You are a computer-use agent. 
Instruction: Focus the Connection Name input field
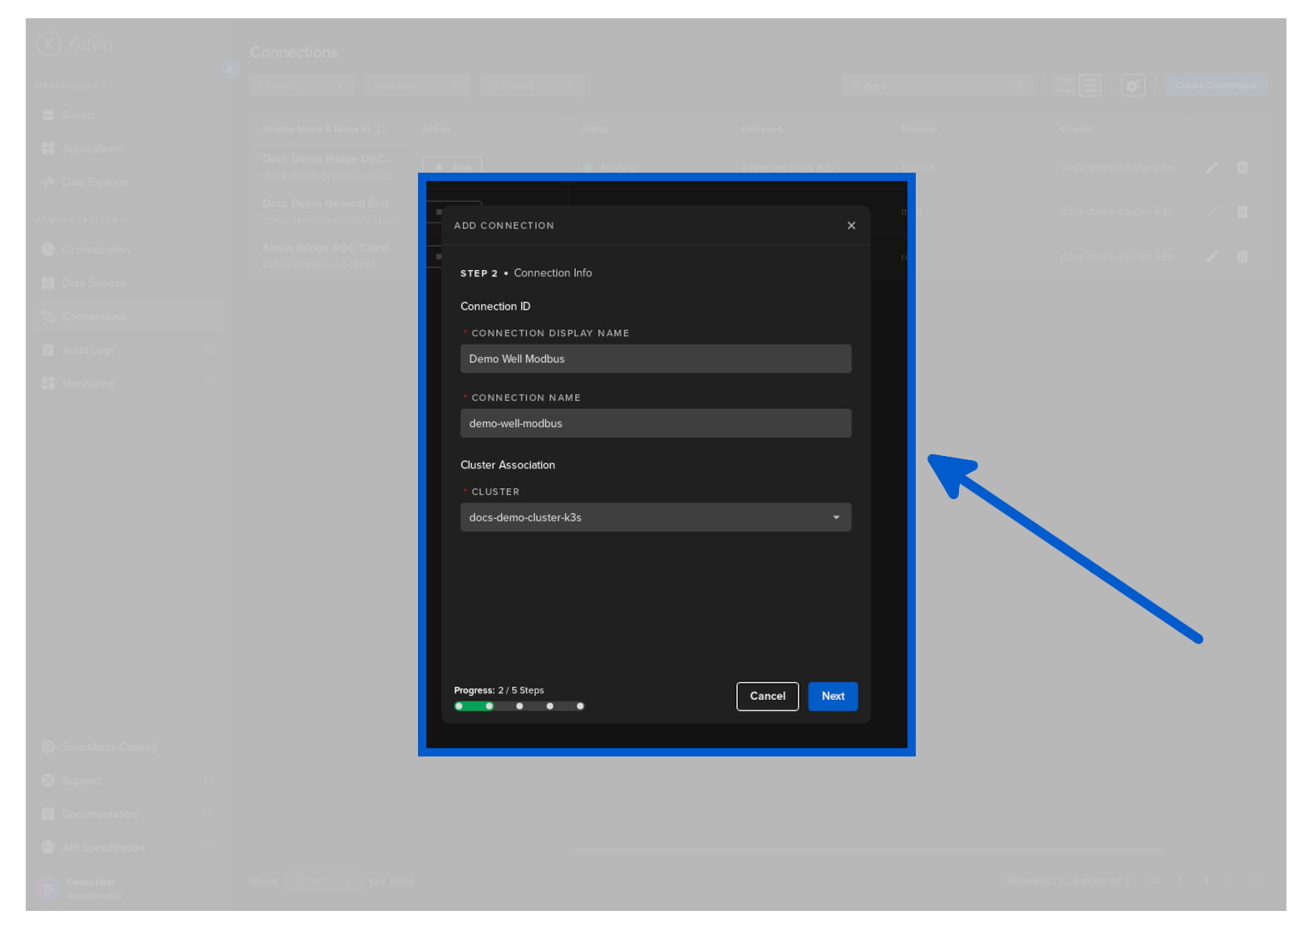(655, 423)
